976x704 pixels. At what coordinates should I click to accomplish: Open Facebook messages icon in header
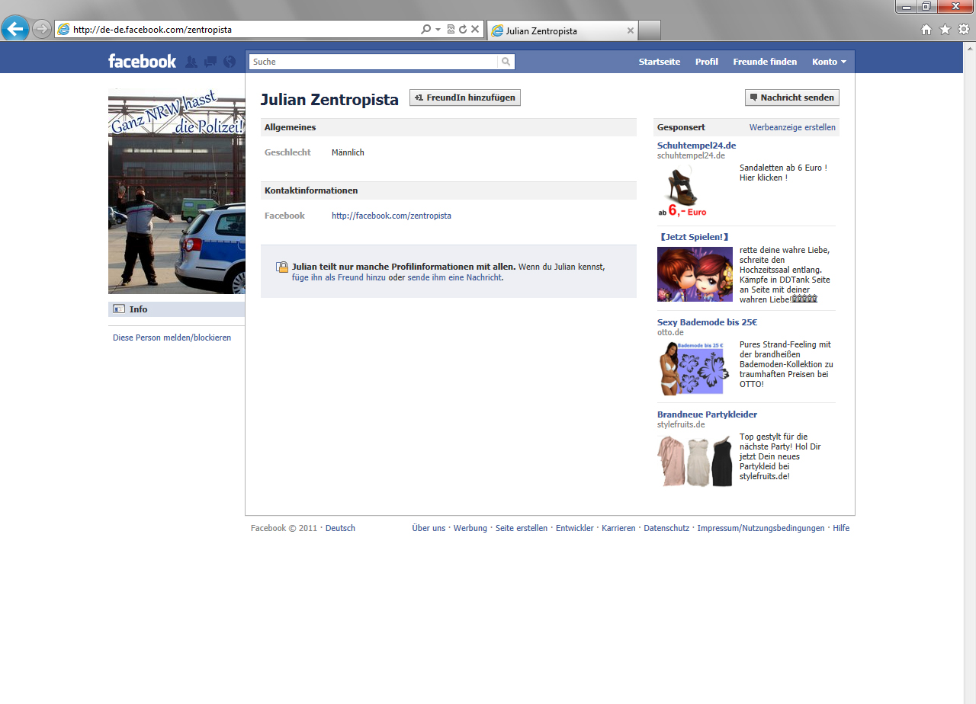tap(210, 62)
